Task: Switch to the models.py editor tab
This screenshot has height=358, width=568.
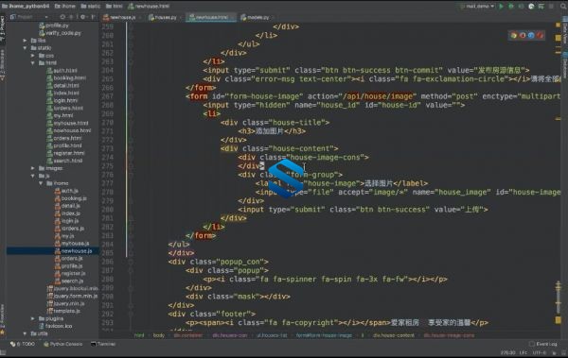Action: pyautogui.click(x=255, y=17)
